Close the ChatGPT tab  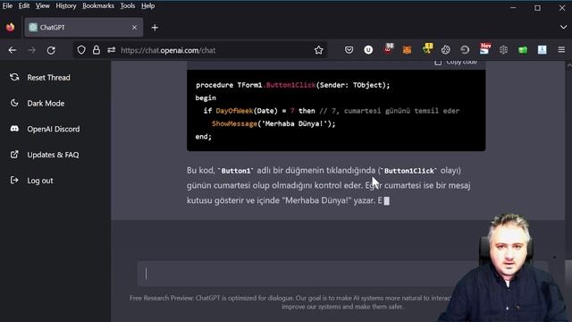click(x=134, y=28)
